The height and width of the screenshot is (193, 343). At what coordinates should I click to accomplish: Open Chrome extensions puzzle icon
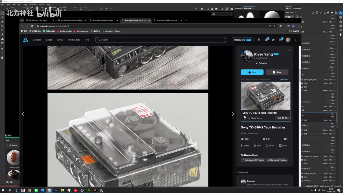tap(281, 26)
